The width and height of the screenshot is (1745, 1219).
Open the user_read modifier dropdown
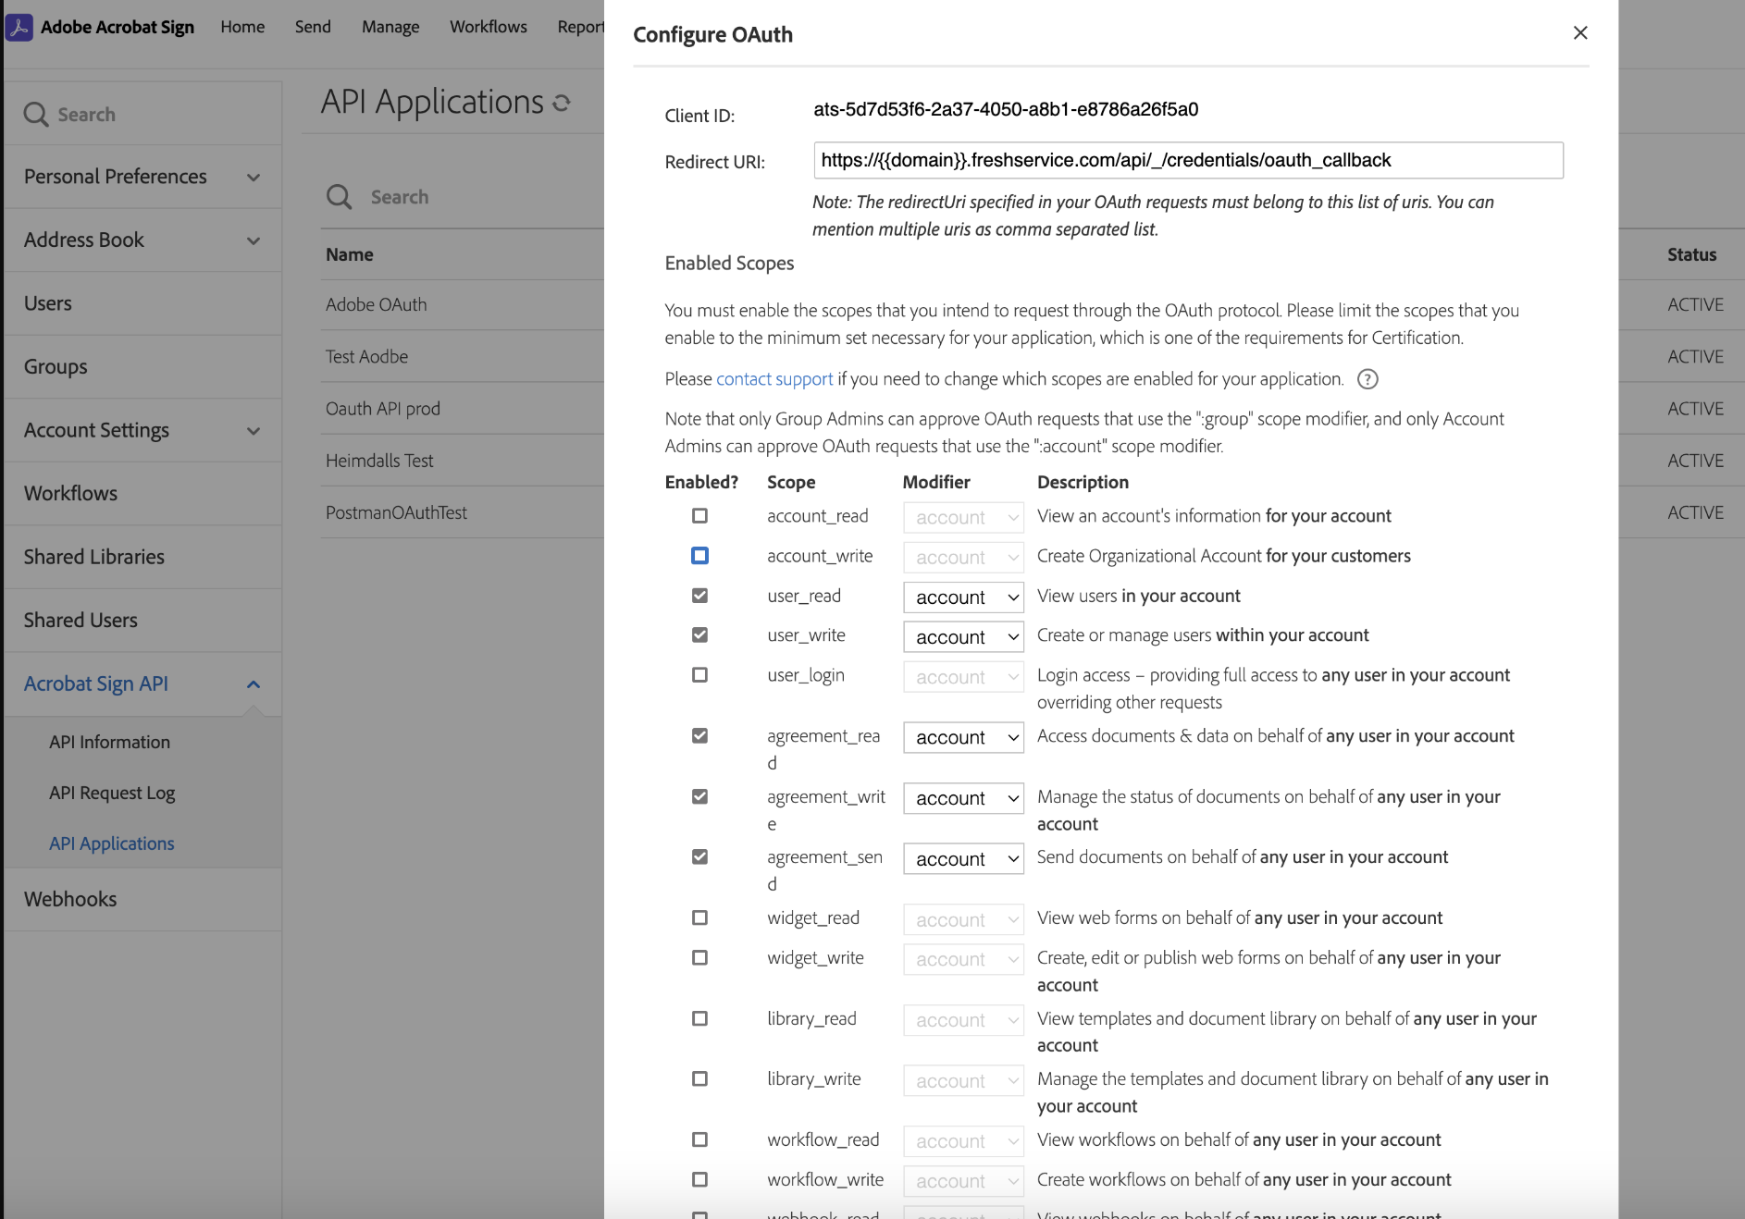963,597
